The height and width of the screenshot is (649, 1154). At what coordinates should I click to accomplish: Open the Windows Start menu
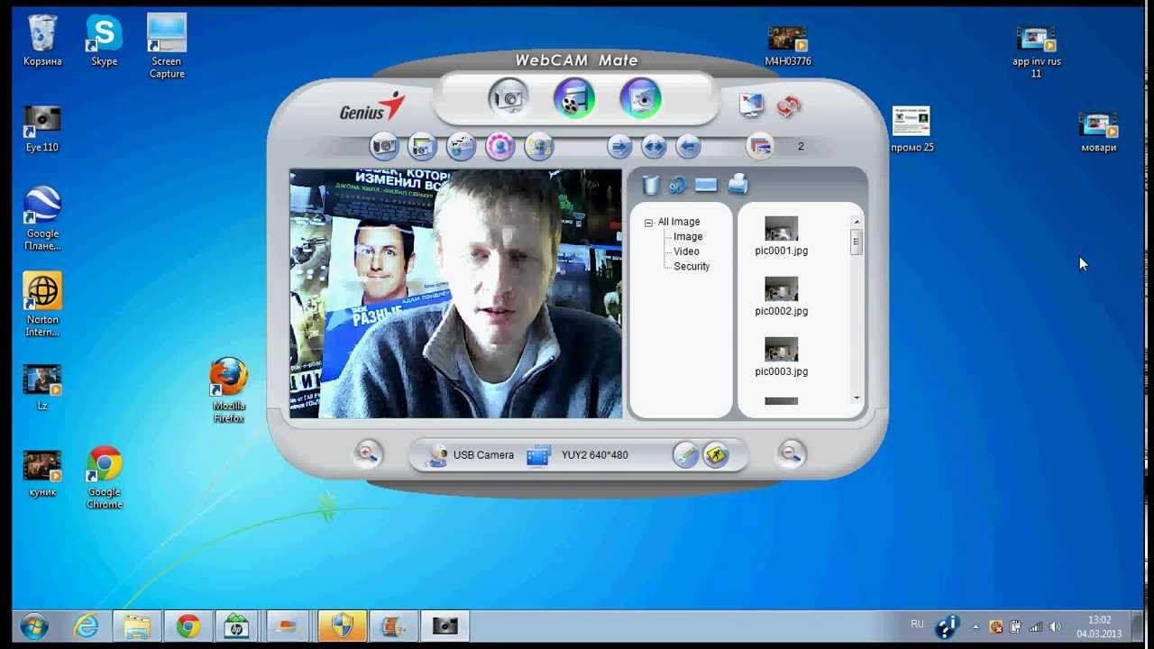[34, 626]
